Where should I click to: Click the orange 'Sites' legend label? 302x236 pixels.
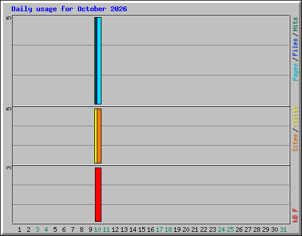[x=295, y=143]
